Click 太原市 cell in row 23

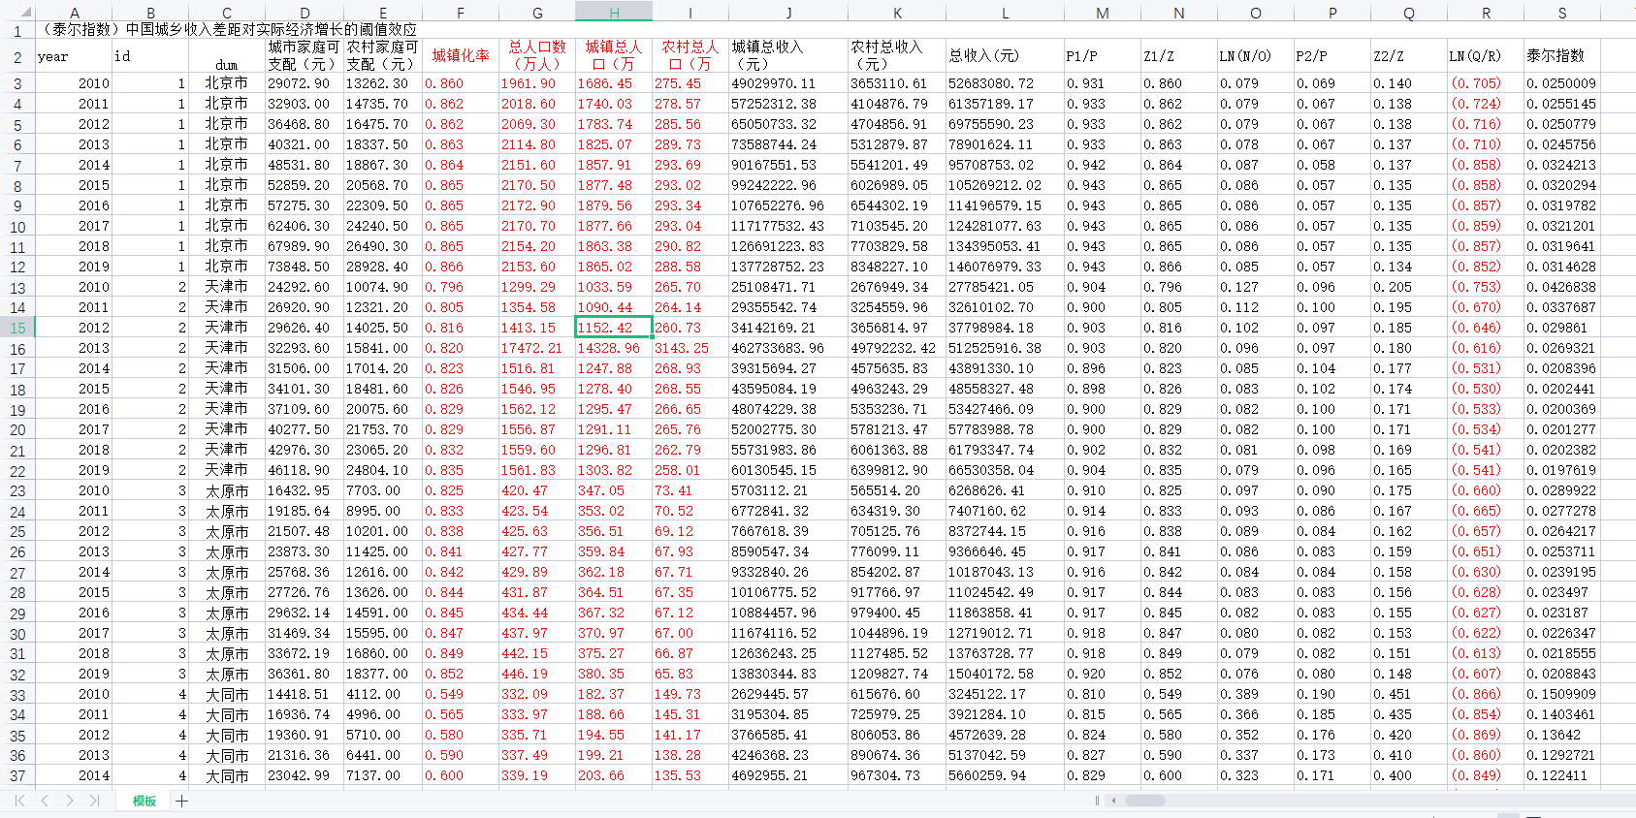pos(227,490)
